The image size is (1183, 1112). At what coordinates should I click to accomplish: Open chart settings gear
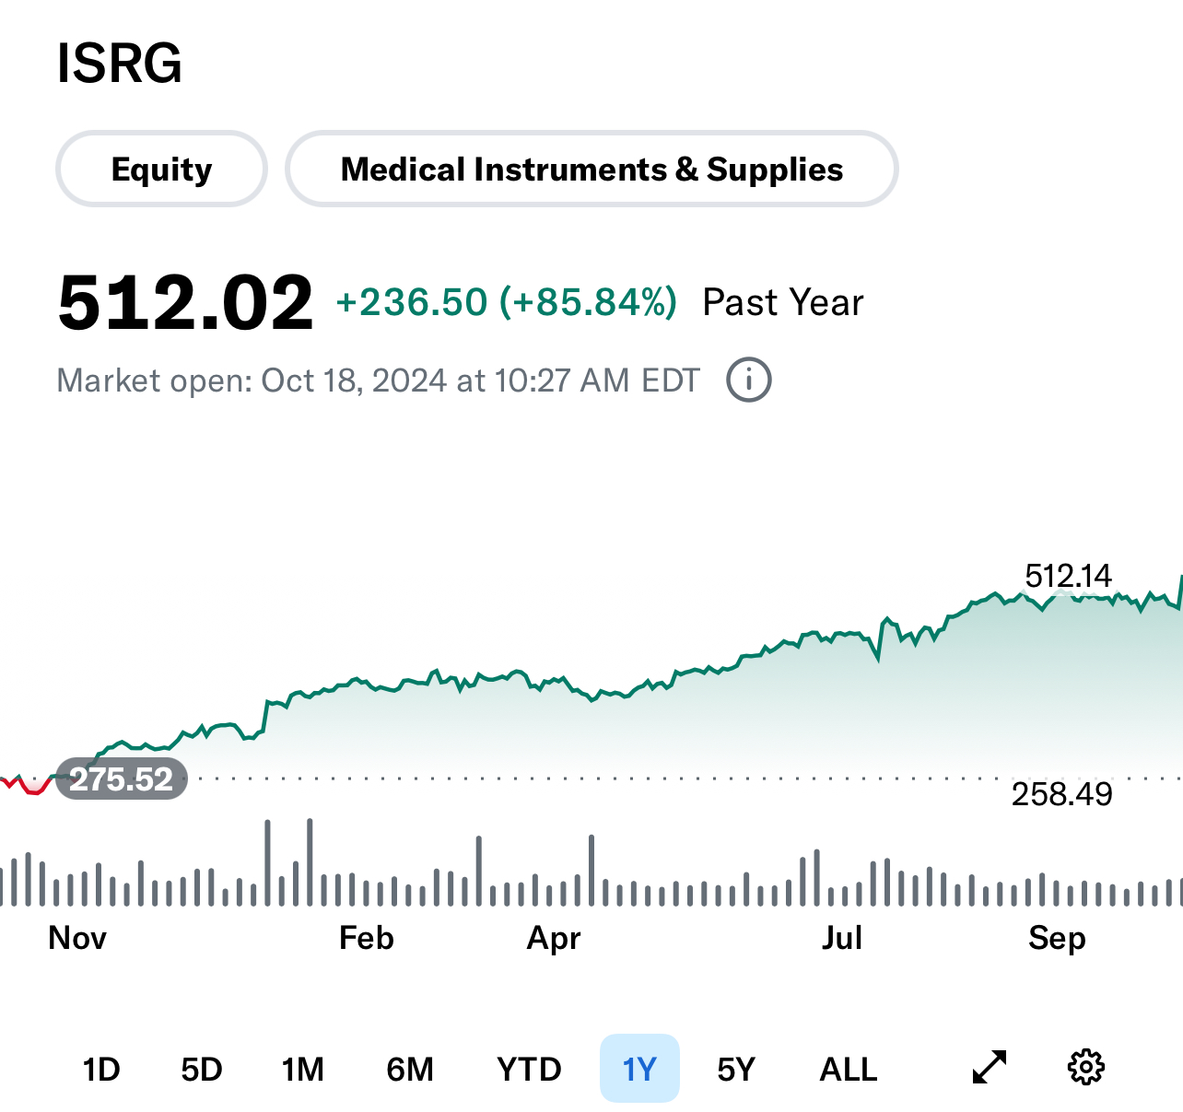(1086, 1068)
